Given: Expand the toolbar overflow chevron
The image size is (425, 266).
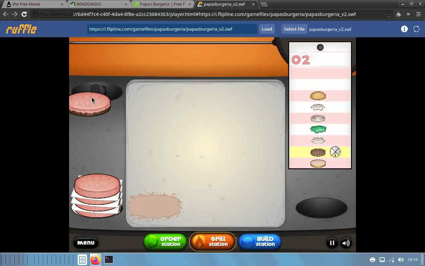Looking at the screenshot, I should click(x=408, y=14).
